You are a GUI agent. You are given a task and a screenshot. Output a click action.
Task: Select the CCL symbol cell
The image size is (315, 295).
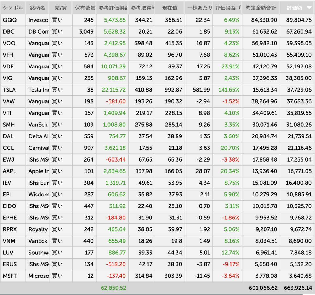tap(13, 148)
